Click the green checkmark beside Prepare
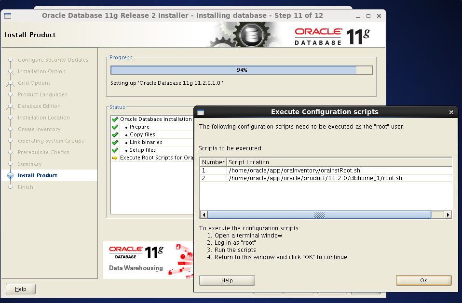This screenshot has height=303, width=462. [115, 127]
